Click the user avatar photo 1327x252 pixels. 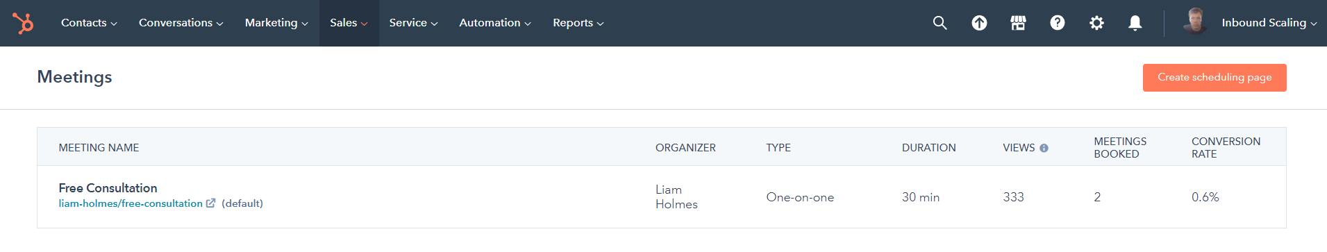[1195, 22]
